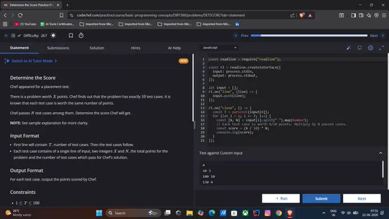The image size is (389, 219).
Task: Open JavaScript language dropdown
Action: [x=219, y=47]
